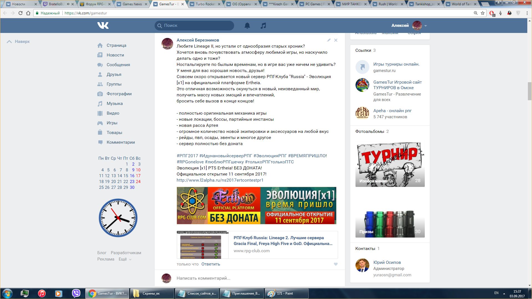This screenshot has width=532, height=299.
Task: Switch to the PC Games tab
Action: [x=315, y=4]
